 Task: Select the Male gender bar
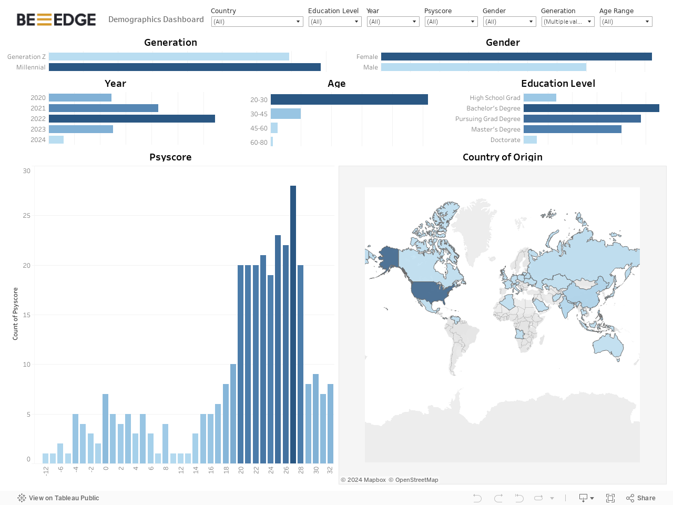point(484,67)
